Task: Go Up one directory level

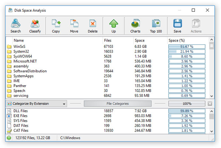Action: click(x=113, y=26)
